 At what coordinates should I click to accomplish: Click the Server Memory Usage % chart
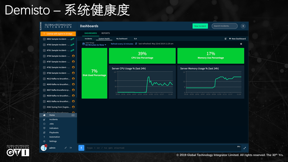tap(211, 82)
